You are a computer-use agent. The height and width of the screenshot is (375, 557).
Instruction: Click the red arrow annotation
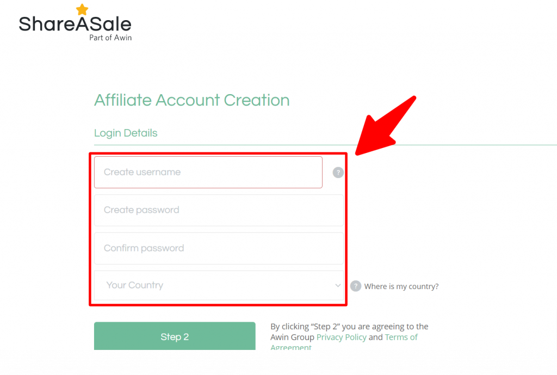pos(387,126)
